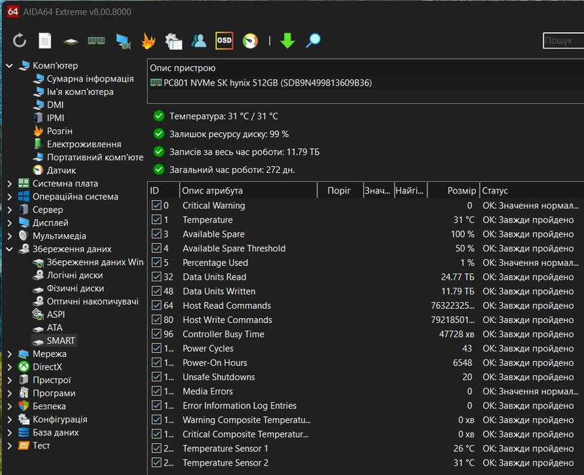
Task: Open the Безпека tree node
Action: click(49, 406)
